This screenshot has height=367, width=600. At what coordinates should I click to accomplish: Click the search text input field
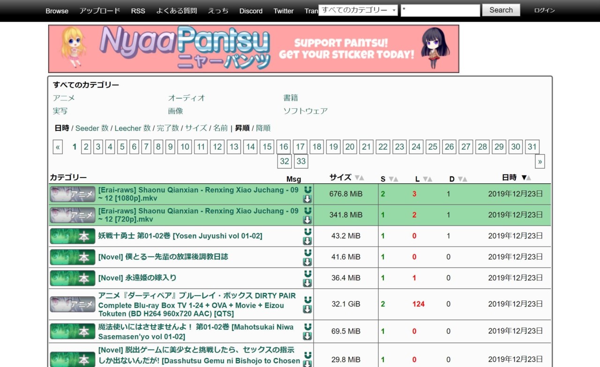pyautogui.click(x=440, y=10)
